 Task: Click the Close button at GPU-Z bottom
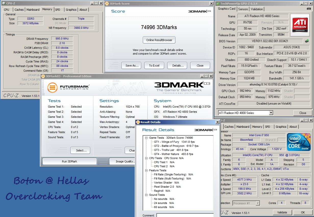(x=303, y=113)
